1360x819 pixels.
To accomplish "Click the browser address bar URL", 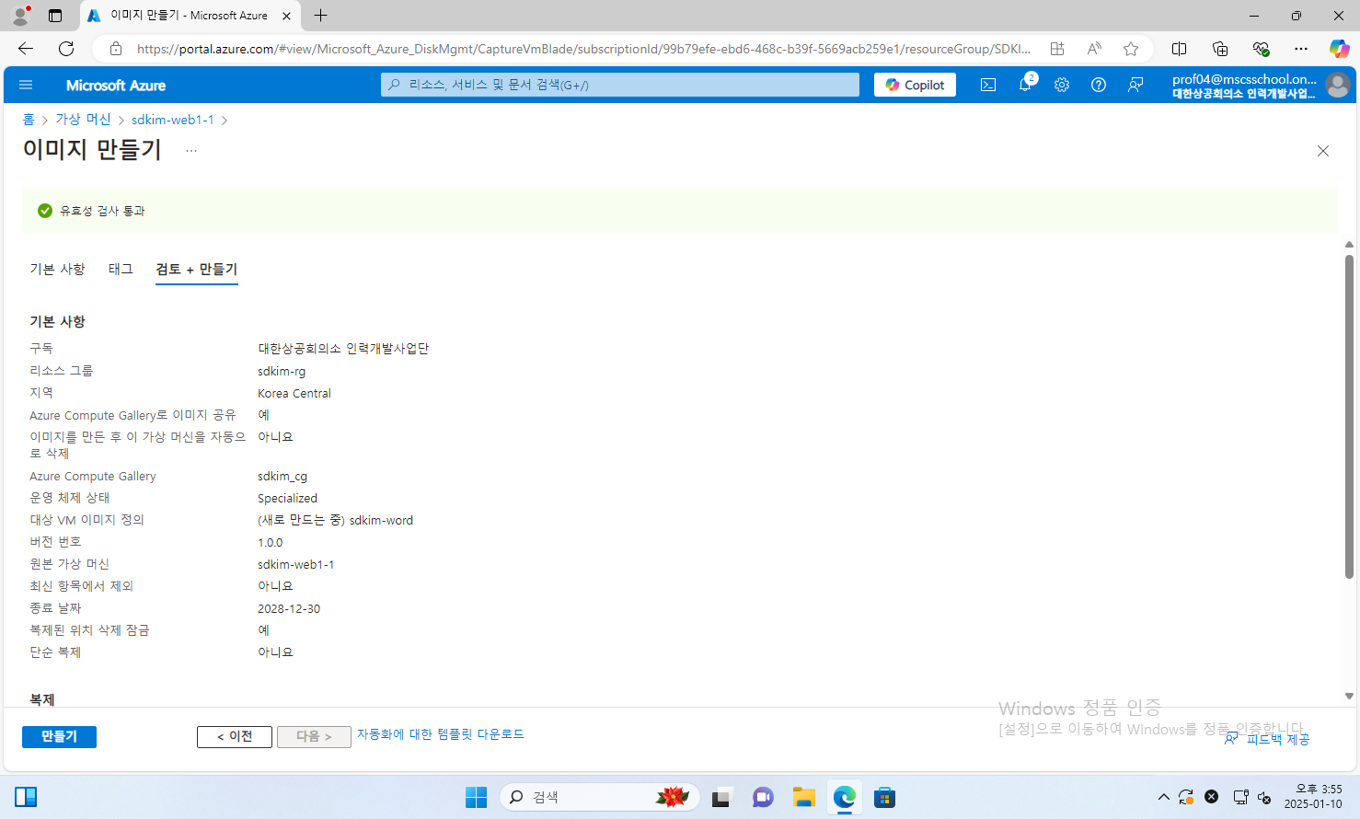I will (x=583, y=49).
